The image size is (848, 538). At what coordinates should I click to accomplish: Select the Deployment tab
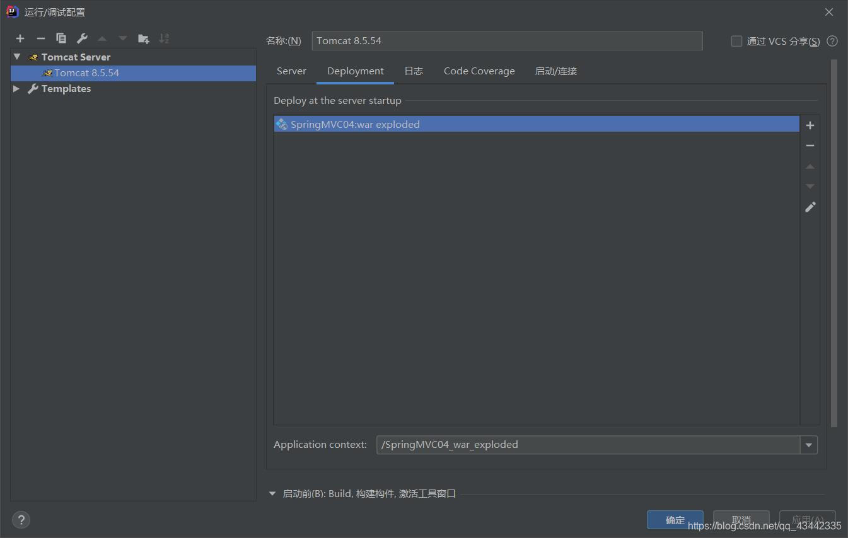point(356,71)
